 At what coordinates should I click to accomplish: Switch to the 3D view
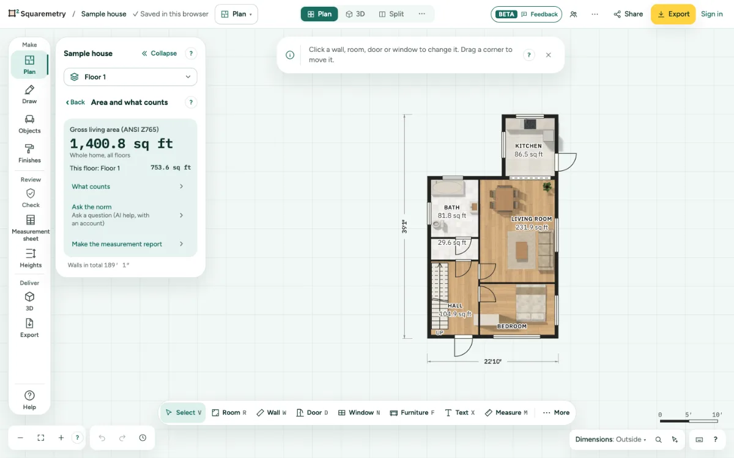pyautogui.click(x=355, y=14)
